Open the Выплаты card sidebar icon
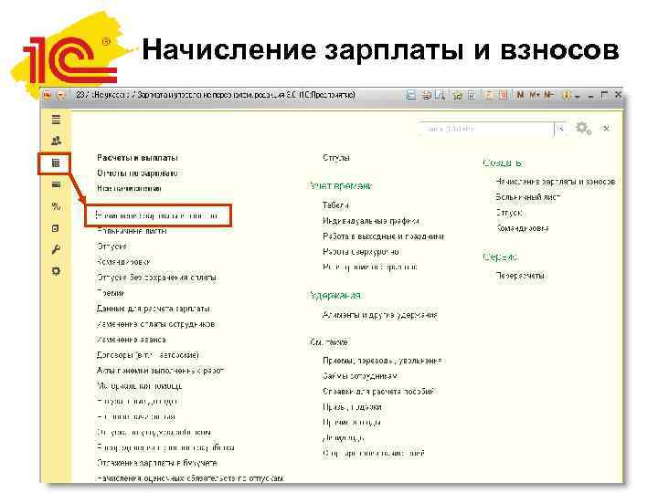 click(x=56, y=184)
